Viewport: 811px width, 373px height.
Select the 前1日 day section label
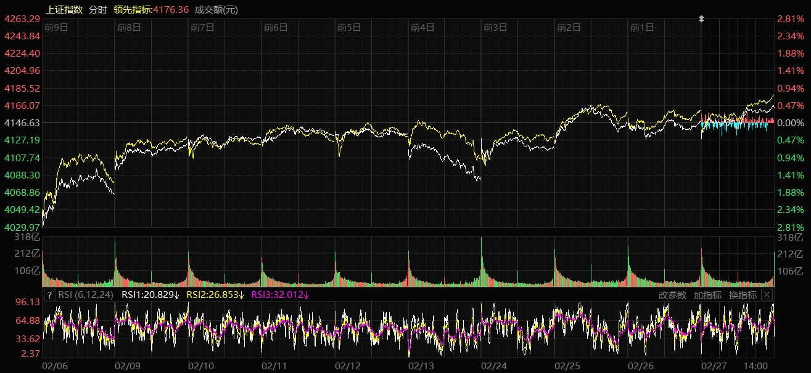641,28
